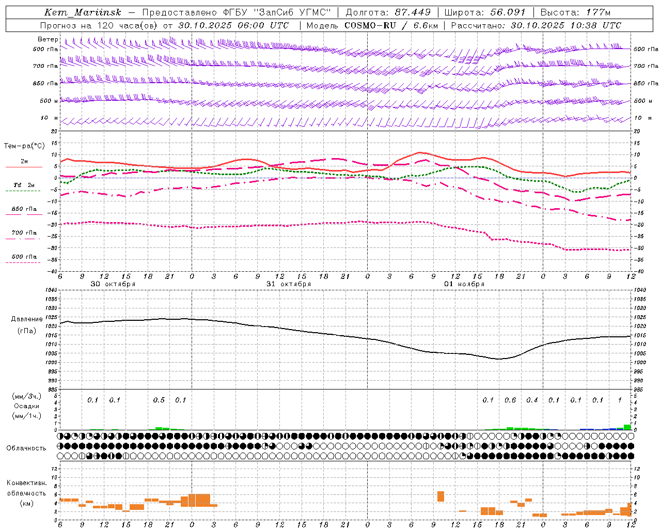Click the elevation label "Высота: 177м"
Viewport: 661px width, 529px height.
click(575, 12)
